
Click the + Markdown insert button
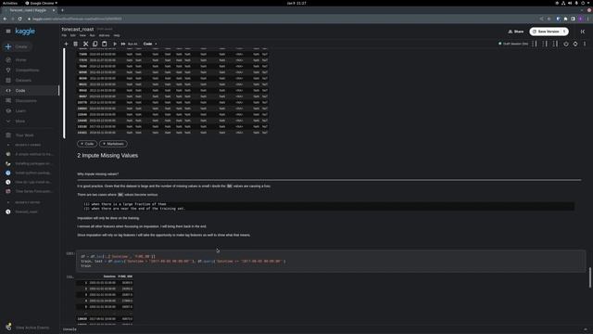click(113, 144)
